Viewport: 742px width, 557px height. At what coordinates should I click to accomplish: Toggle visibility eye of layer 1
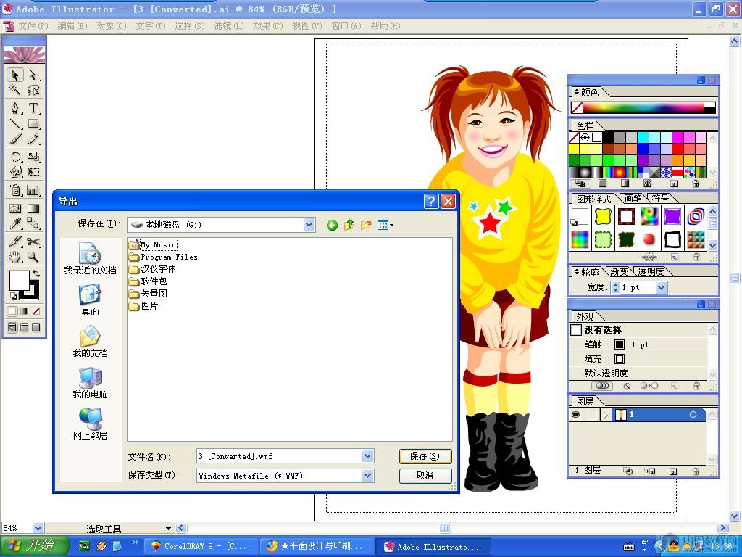[x=576, y=414]
